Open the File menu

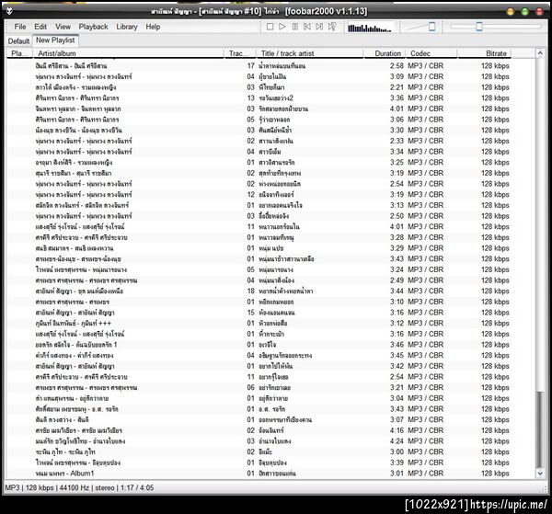(20, 27)
